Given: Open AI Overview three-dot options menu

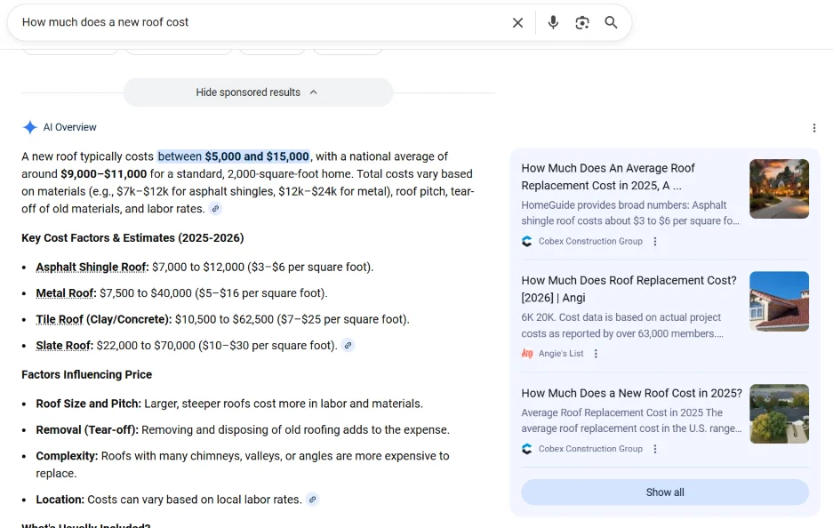Looking at the screenshot, I should click(x=814, y=128).
